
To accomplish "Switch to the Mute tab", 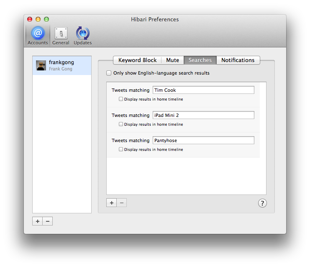I will point(173,60).
